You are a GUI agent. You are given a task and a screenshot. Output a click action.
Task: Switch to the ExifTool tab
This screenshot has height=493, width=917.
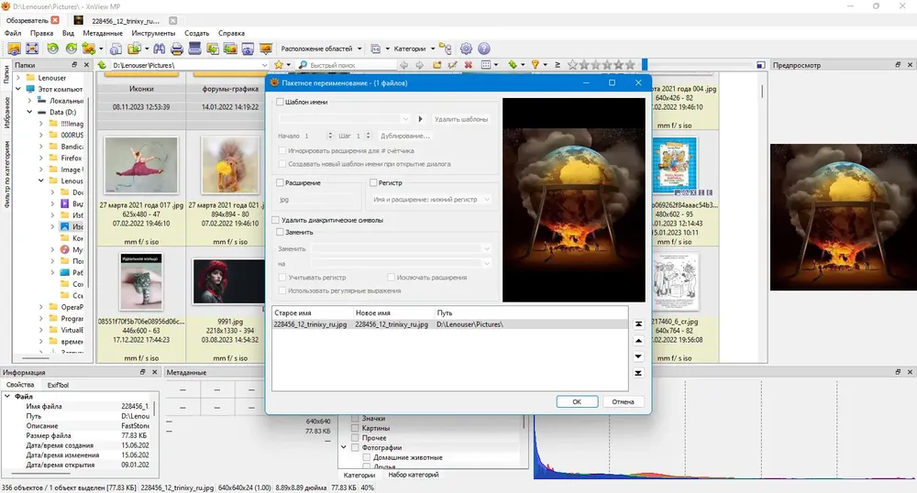[58, 385]
